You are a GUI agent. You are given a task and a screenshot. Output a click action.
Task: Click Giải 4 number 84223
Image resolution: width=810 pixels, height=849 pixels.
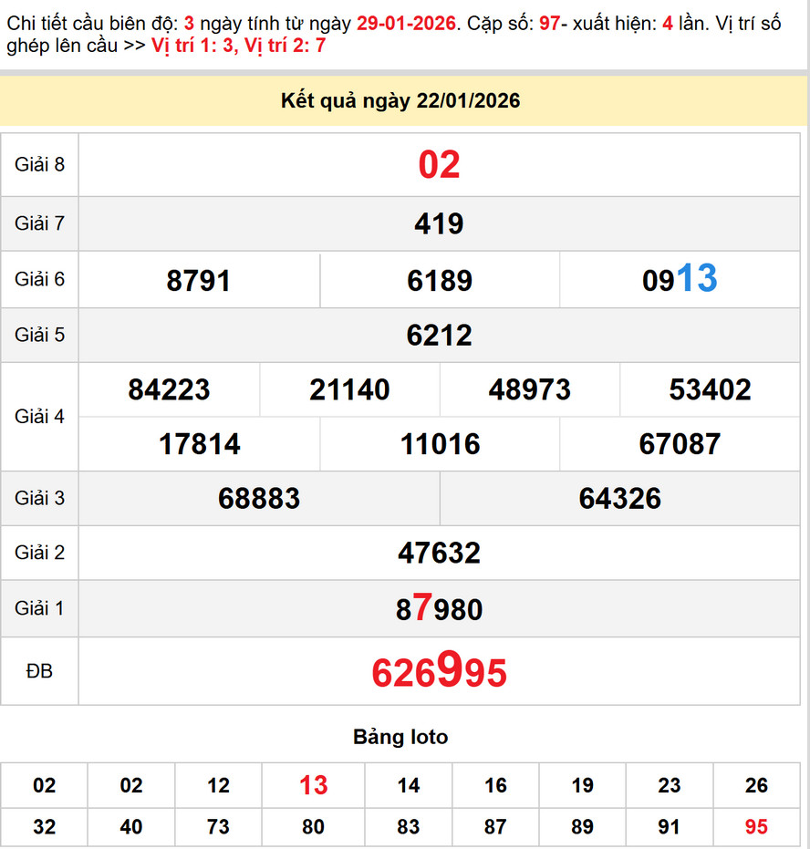coord(169,390)
